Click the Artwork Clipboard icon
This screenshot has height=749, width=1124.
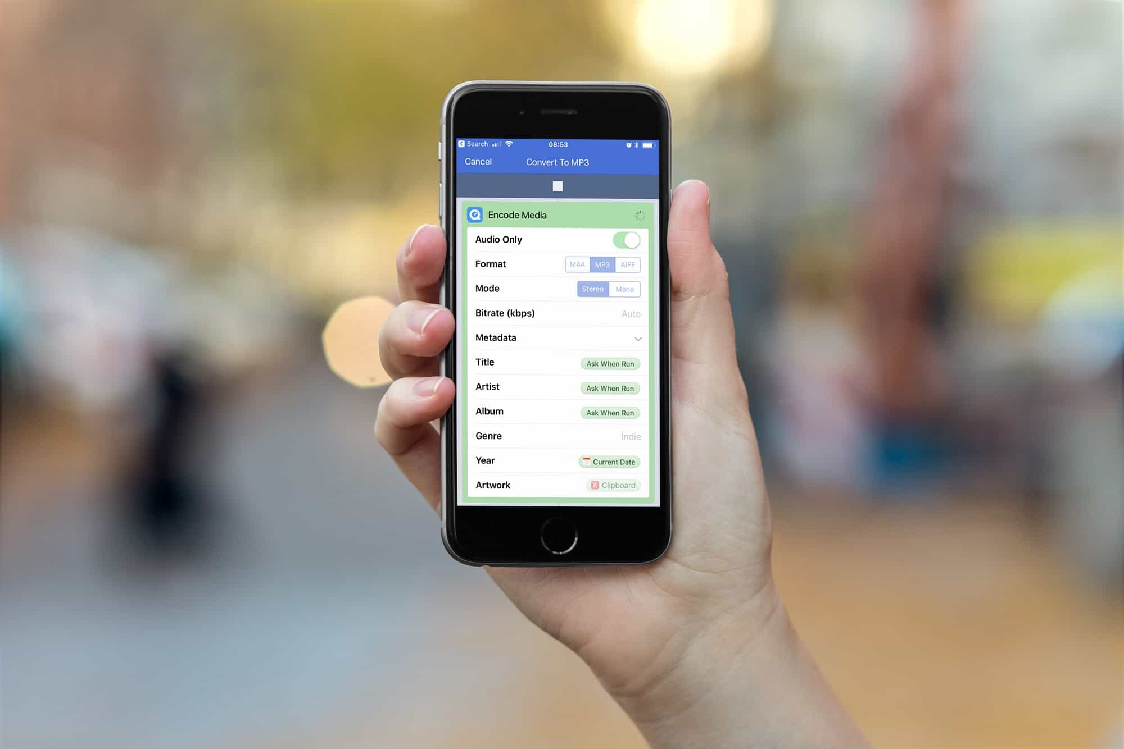click(595, 487)
